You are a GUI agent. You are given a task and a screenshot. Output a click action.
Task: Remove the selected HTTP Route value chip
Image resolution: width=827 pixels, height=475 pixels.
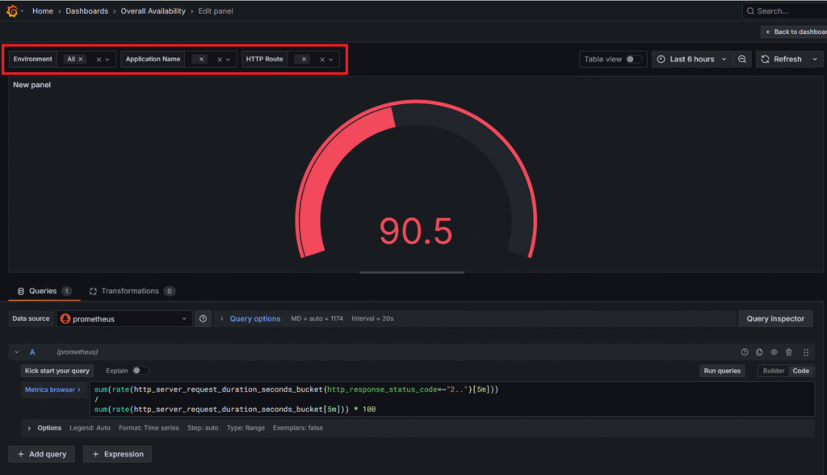coord(304,59)
